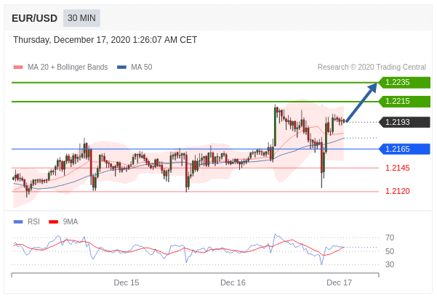Click the MA 20 Bollinger Bands pink swatch
This screenshot has height=297, width=437.
[18, 67]
